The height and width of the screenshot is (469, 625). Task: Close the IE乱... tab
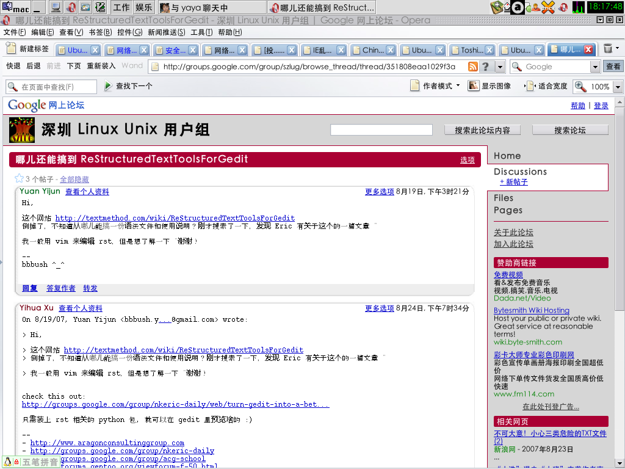click(341, 50)
